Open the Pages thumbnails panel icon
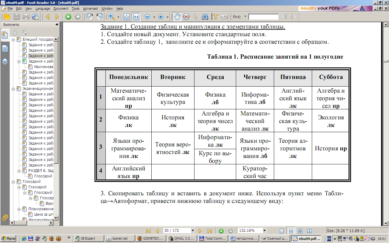Screen dimensions: 389x243 [5, 49]
